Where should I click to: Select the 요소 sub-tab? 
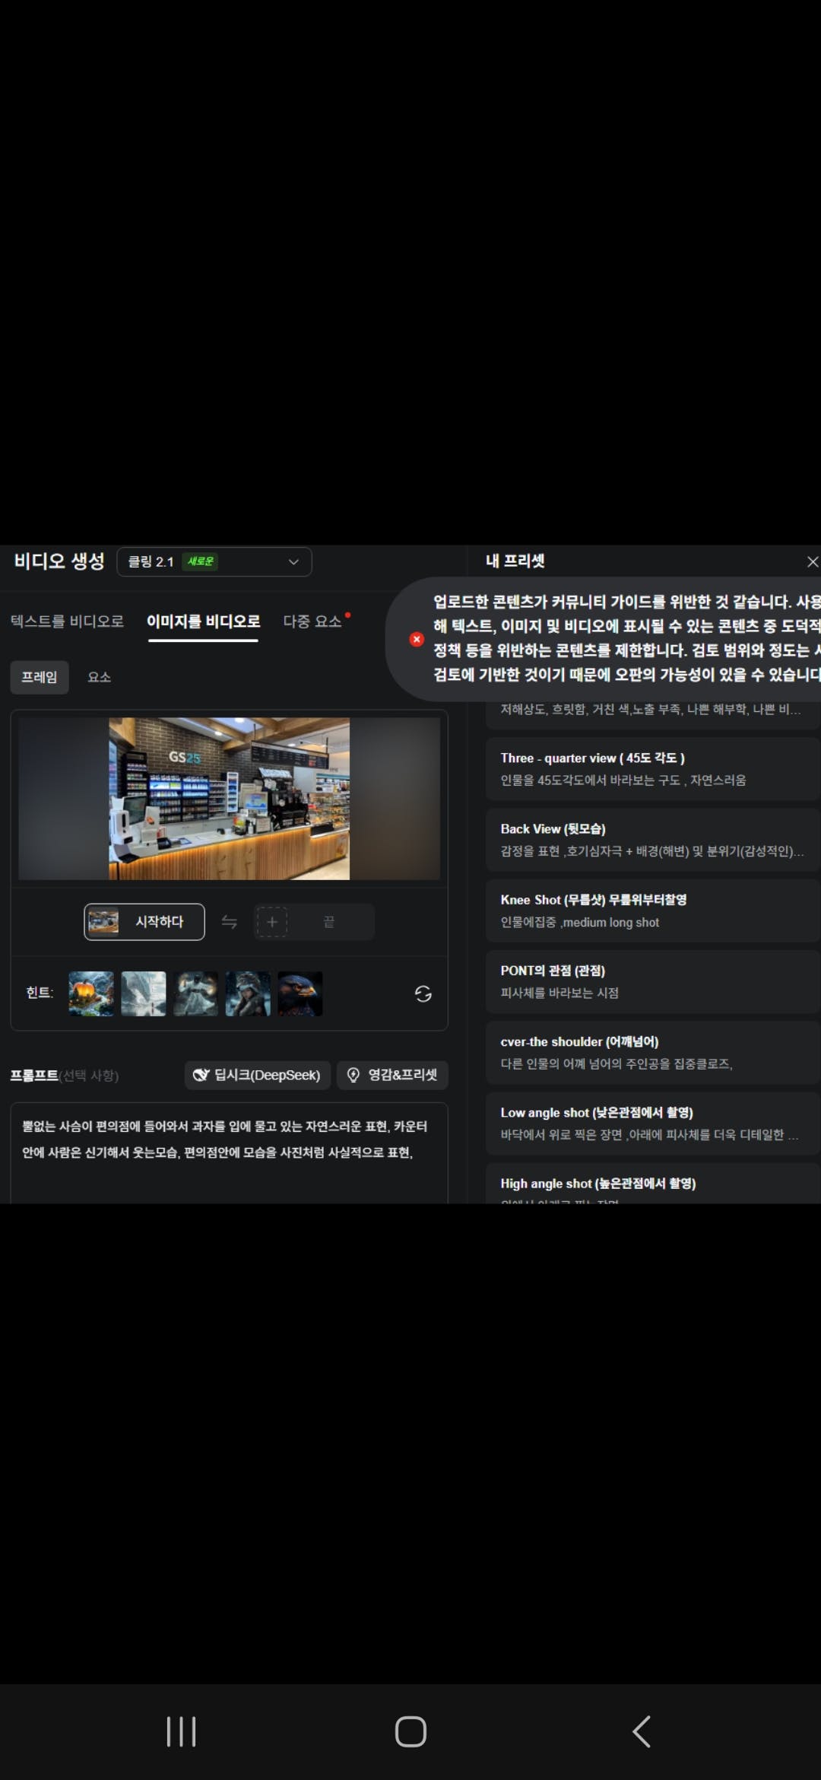coord(100,677)
